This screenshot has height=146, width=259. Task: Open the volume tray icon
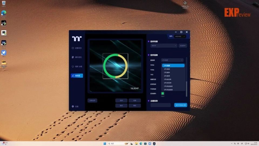(248, 144)
